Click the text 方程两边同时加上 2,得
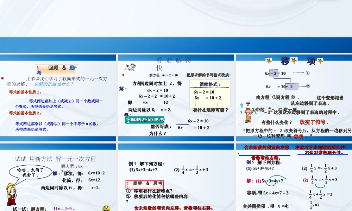This screenshot has width=352, height=211. (x=157, y=83)
